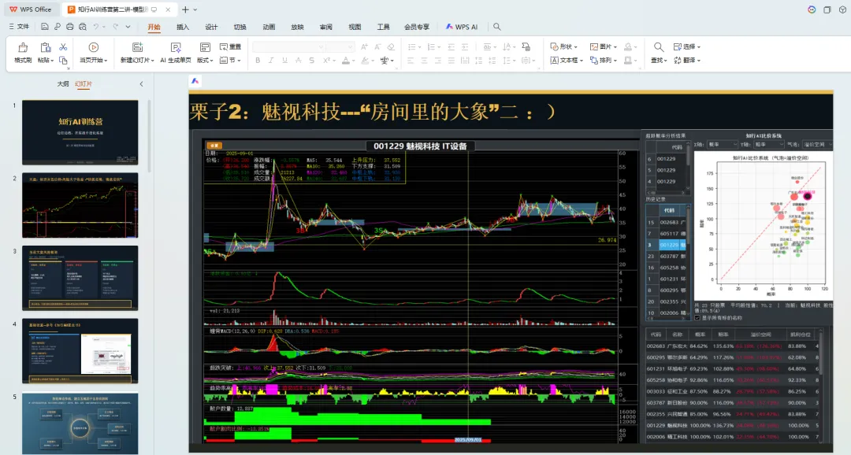Image resolution: width=851 pixels, height=455 pixels.
Task: Open the 新建幻灯片 dropdown arrow
Action: pyautogui.click(x=153, y=61)
